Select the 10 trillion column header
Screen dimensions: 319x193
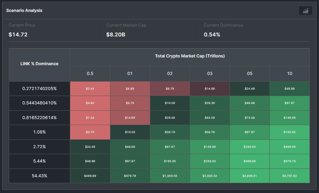290,74
